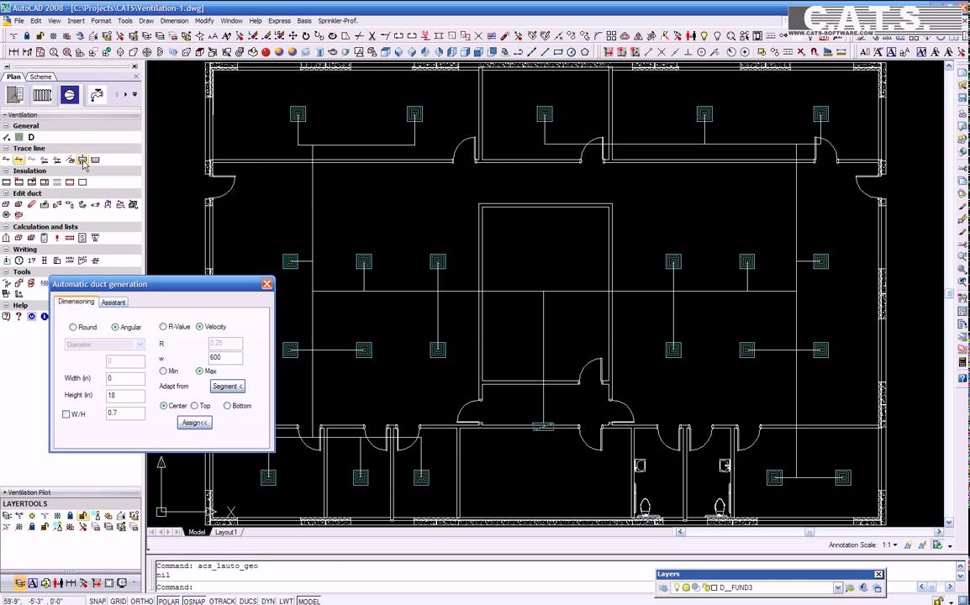Select the move tool four-arrow icon
The width and height of the screenshot is (970, 605).
pos(293,36)
